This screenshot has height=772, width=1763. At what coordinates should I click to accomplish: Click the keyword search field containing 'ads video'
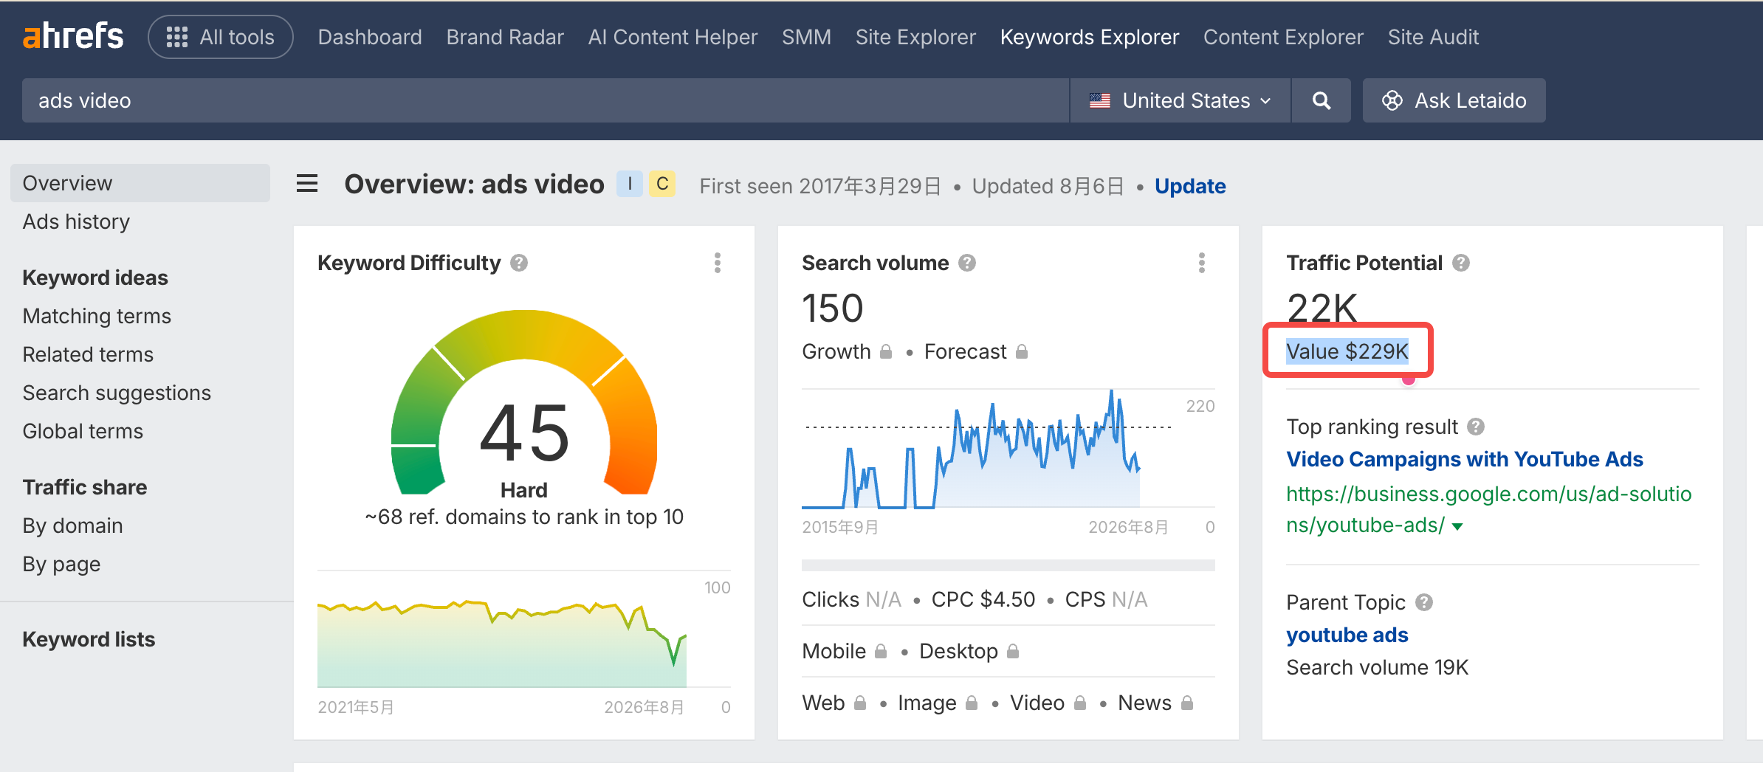click(x=546, y=100)
